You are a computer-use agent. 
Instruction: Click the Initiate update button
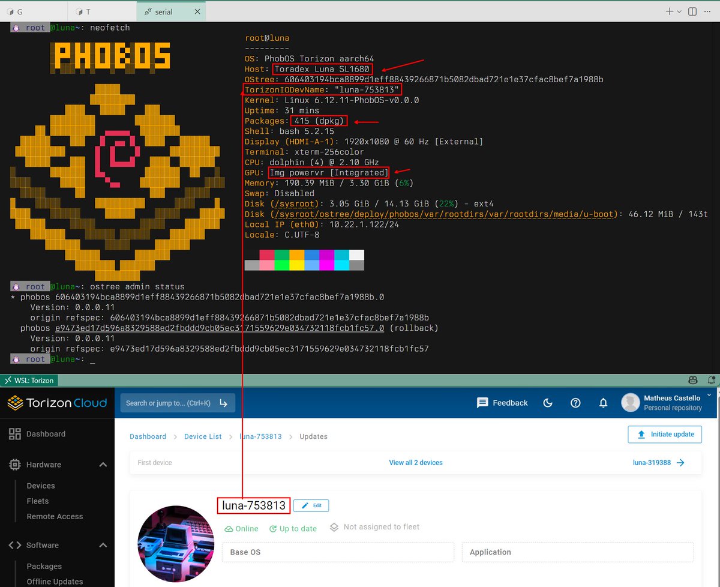coord(665,434)
